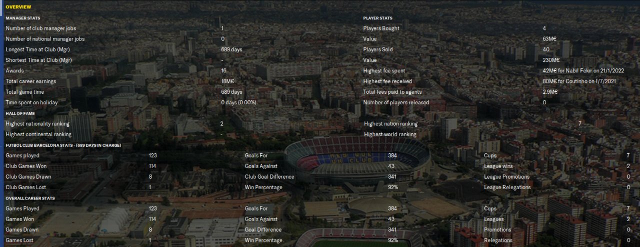Click the Total career earnings value 18M€
The image size is (640, 247).
227,81
